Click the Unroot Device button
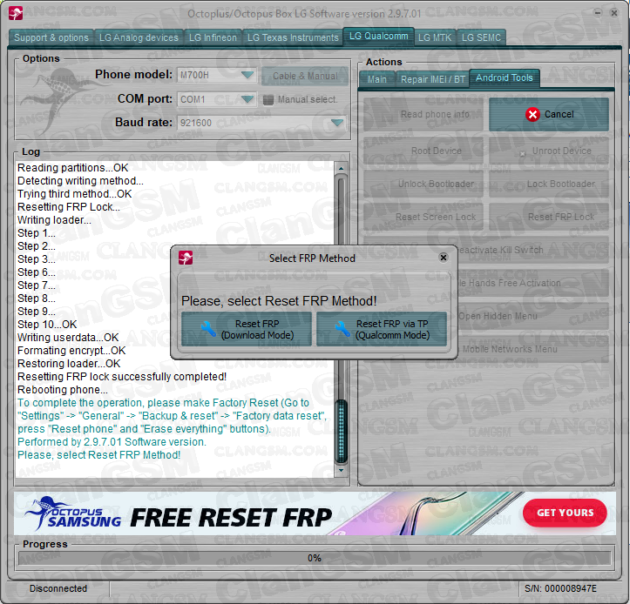 point(549,151)
